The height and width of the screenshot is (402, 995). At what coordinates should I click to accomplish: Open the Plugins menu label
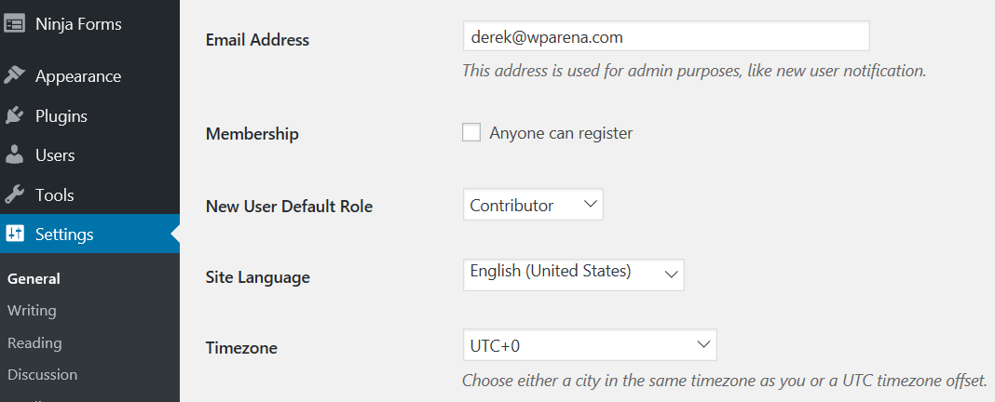tap(61, 116)
